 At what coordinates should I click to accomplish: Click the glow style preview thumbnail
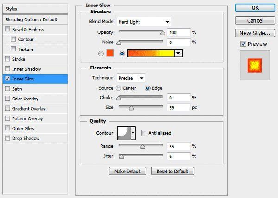[255, 65]
